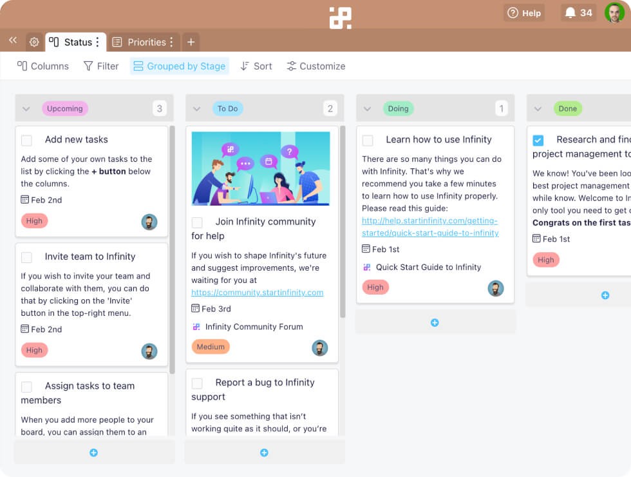
Task: Check the Assign tasks to team members checkbox
Action: tap(26, 387)
